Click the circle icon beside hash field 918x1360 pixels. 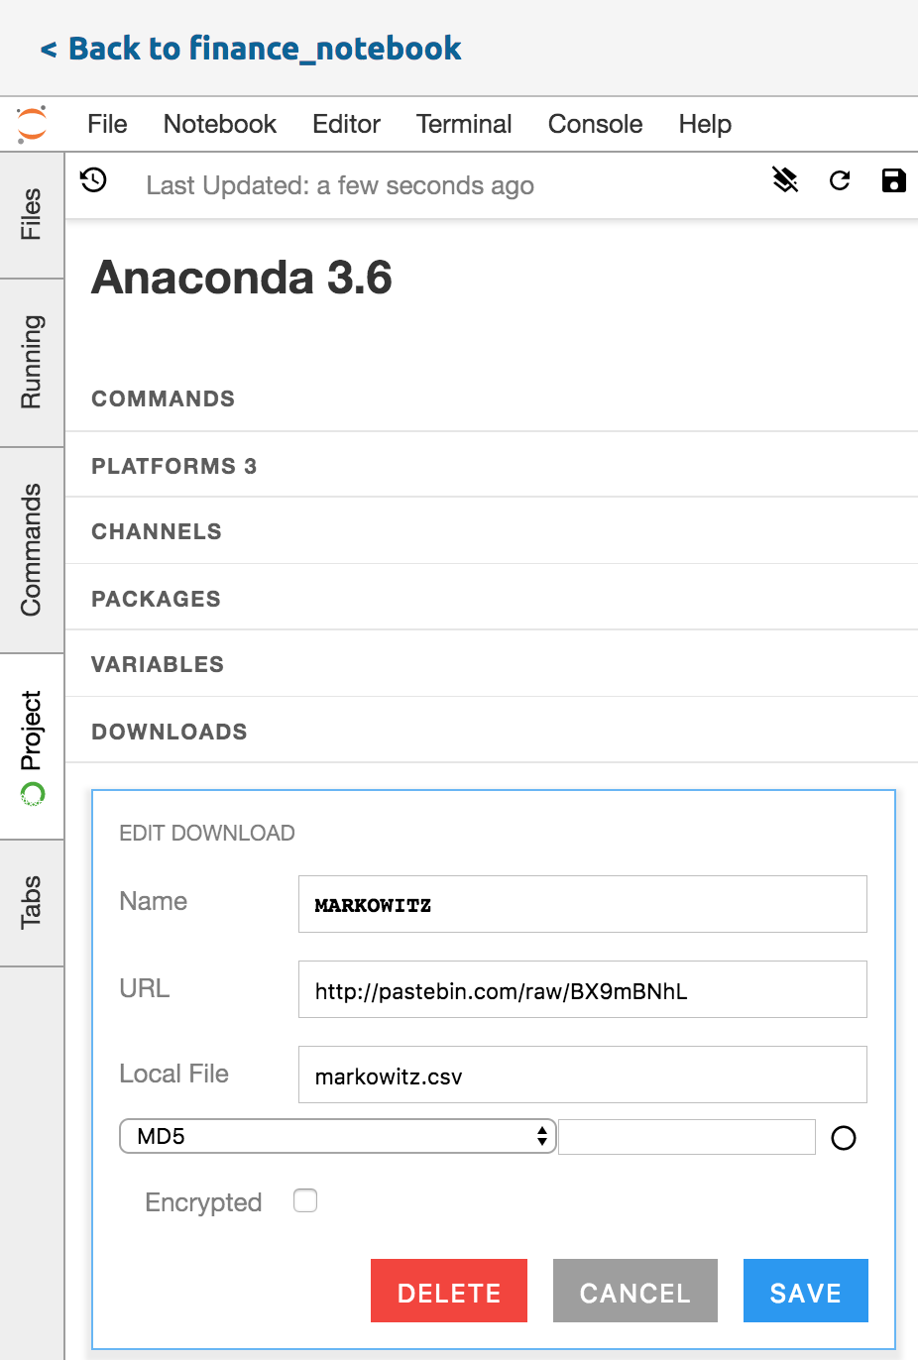(x=844, y=1138)
